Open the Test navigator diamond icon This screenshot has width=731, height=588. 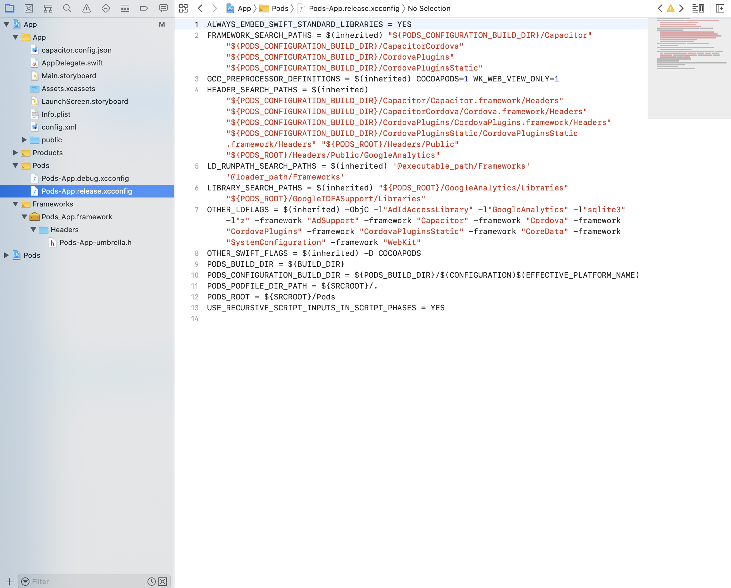[106, 8]
